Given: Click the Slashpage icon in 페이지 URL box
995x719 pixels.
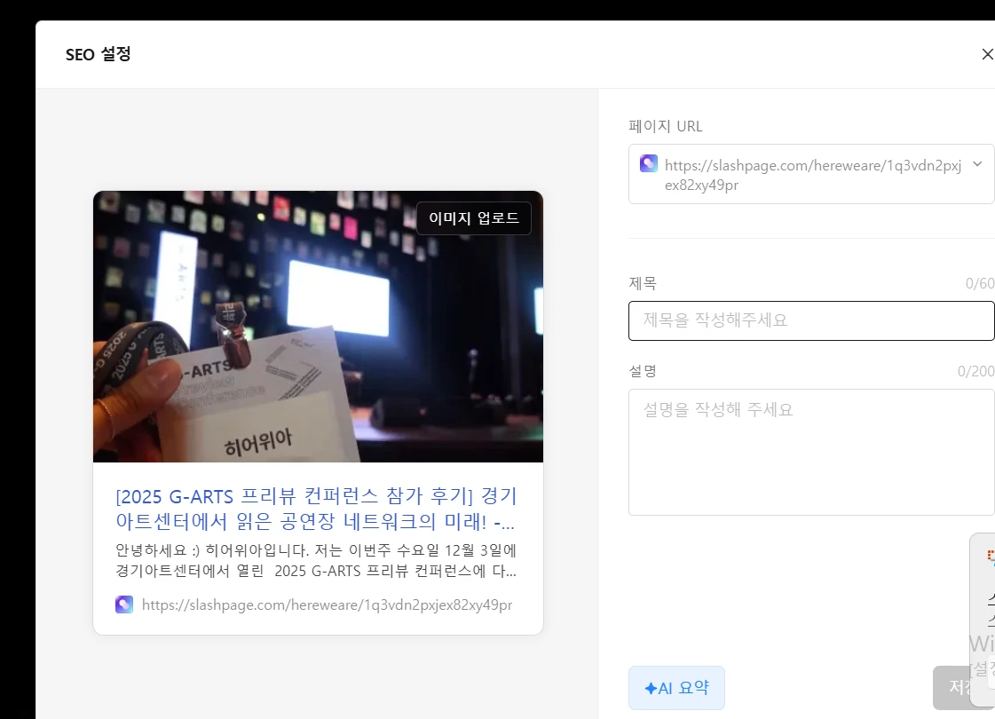Looking at the screenshot, I should 649,164.
